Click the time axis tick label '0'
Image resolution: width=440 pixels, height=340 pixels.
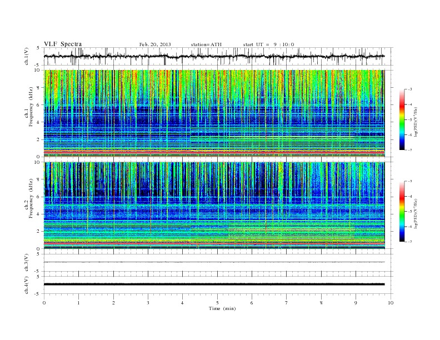pos(44,303)
